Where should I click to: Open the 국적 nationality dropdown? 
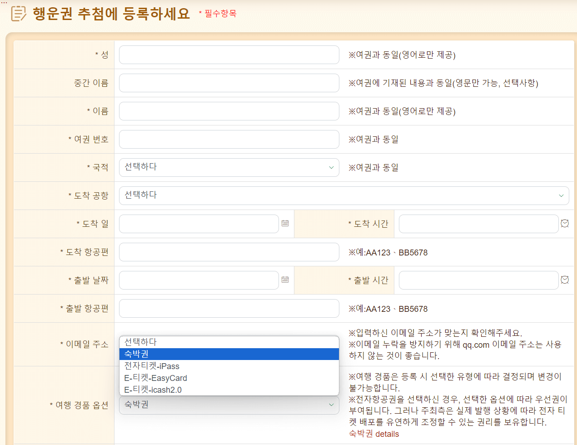229,167
